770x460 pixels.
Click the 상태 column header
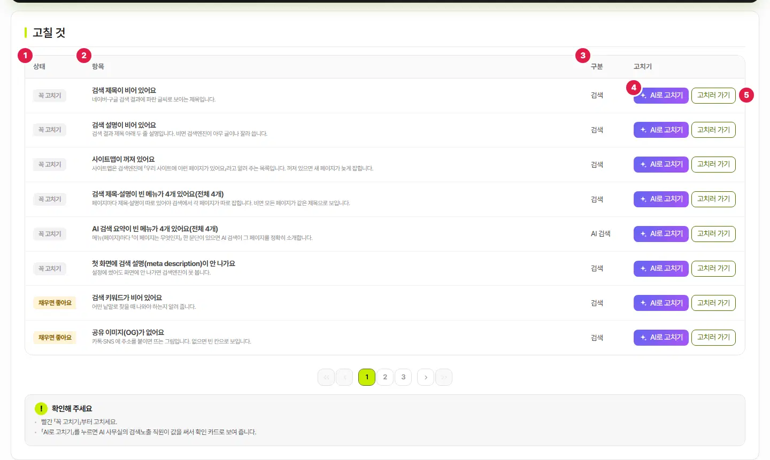click(x=39, y=67)
